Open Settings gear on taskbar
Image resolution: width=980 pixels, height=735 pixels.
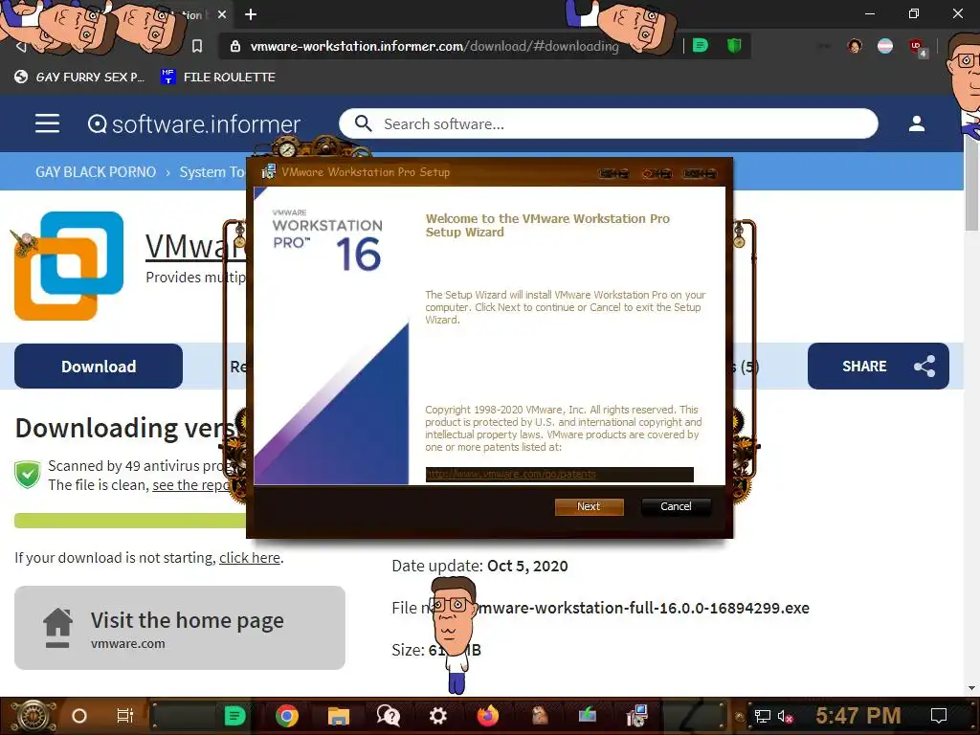tap(438, 716)
